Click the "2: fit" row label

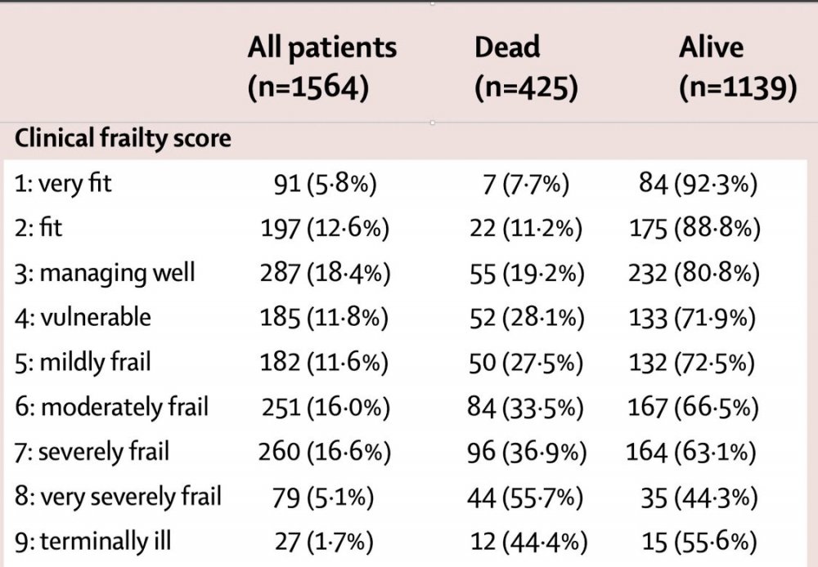pos(38,228)
